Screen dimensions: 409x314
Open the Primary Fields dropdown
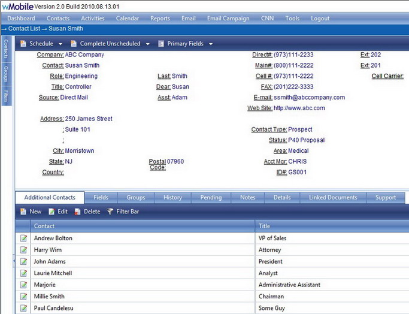(x=185, y=44)
